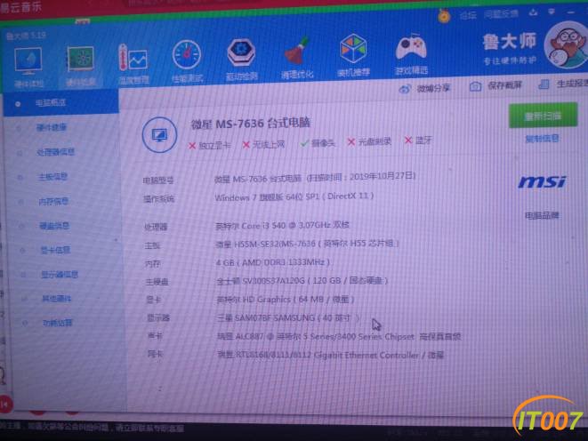Screen dimensions: 588x441
Task: Select 功耗估算 in the sidebar
Action: (x=57, y=323)
